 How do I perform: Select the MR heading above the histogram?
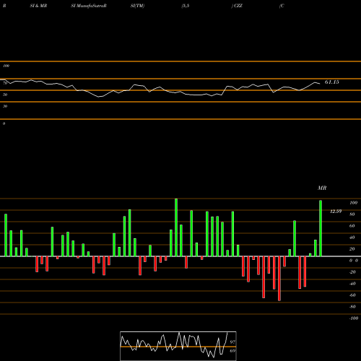pos(322,188)
